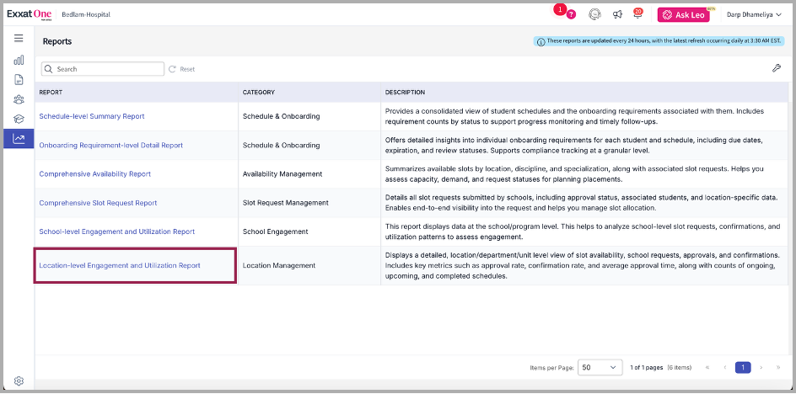Open the hamburger menu in the sidebar
796x394 pixels.
tap(19, 39)
